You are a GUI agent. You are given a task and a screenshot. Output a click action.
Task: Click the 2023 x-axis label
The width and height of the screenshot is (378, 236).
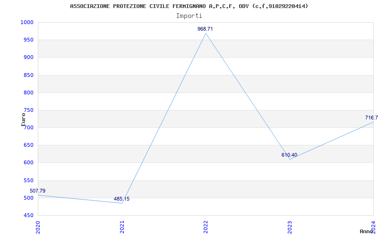[x=290, y=227]
